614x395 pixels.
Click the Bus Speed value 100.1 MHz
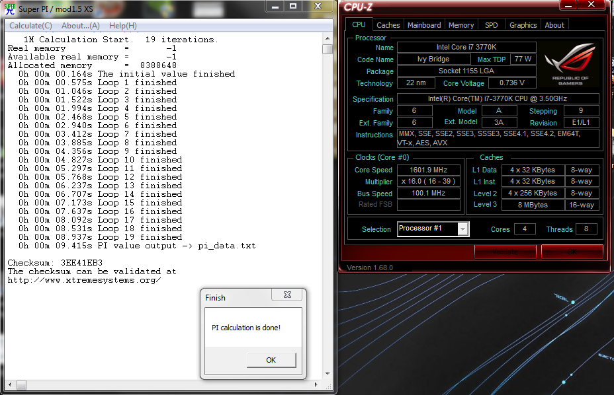(x=428, y=193)
